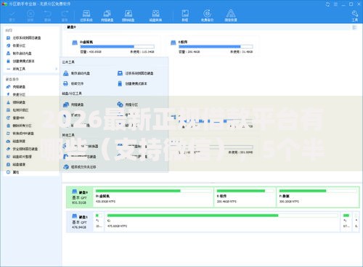The height and width of the screenshot is (267, 363).
Task: Select sidebar SSD Secure Erase operation
Action: [x=23, y=149]
